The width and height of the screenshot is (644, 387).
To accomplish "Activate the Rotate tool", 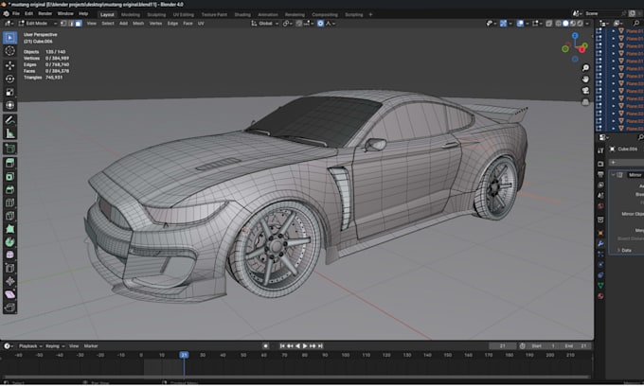I will click(9, 79).
